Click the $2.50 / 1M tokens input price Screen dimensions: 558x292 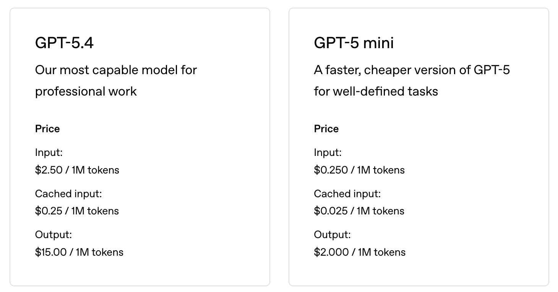(x=77, y=170)
